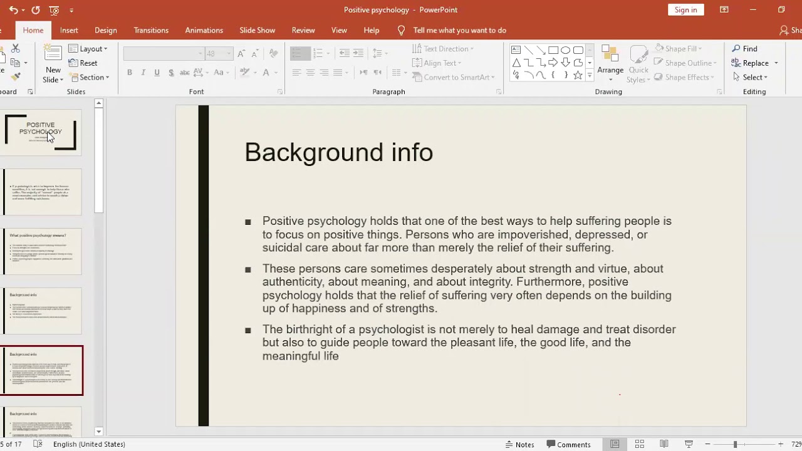Select the Positive Psychology title slide thumbnail
Viewport: 802px width, 451px height.
(41, 132)
